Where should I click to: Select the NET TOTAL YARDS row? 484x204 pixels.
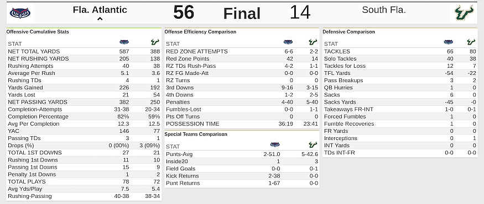pyautogui.click(x=84, y=51)
